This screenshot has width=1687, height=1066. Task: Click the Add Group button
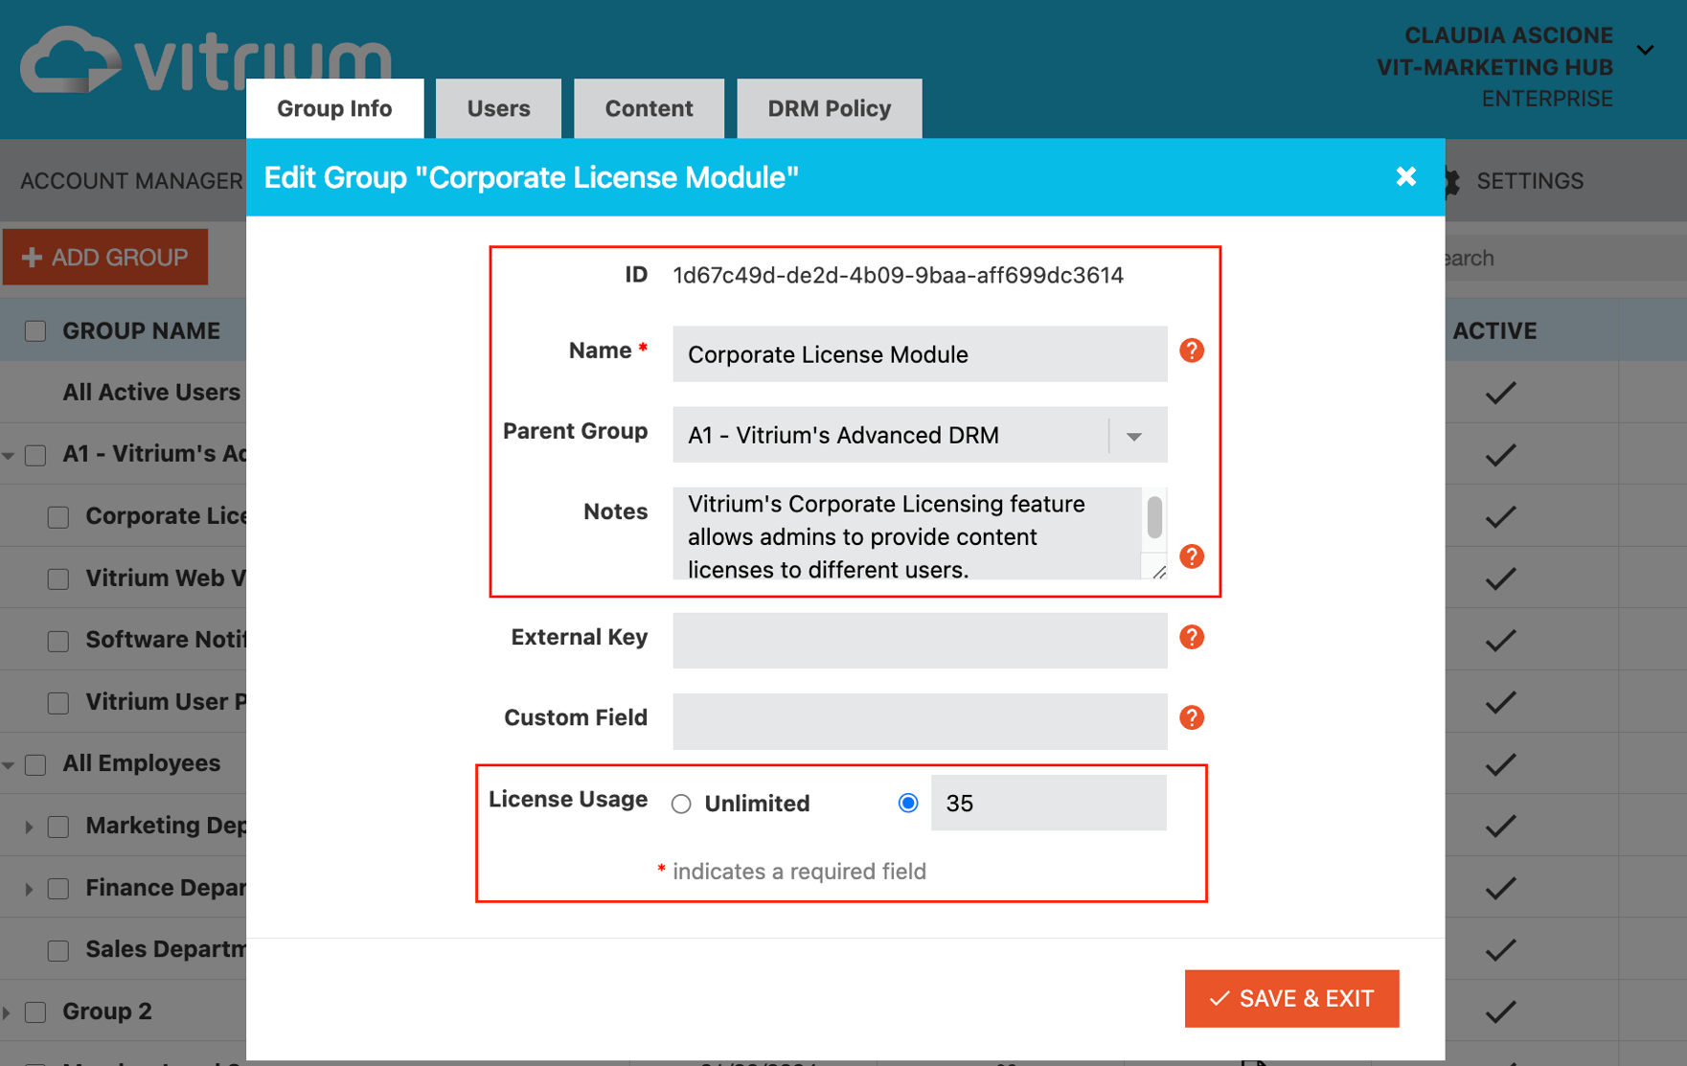pos(104,257)
